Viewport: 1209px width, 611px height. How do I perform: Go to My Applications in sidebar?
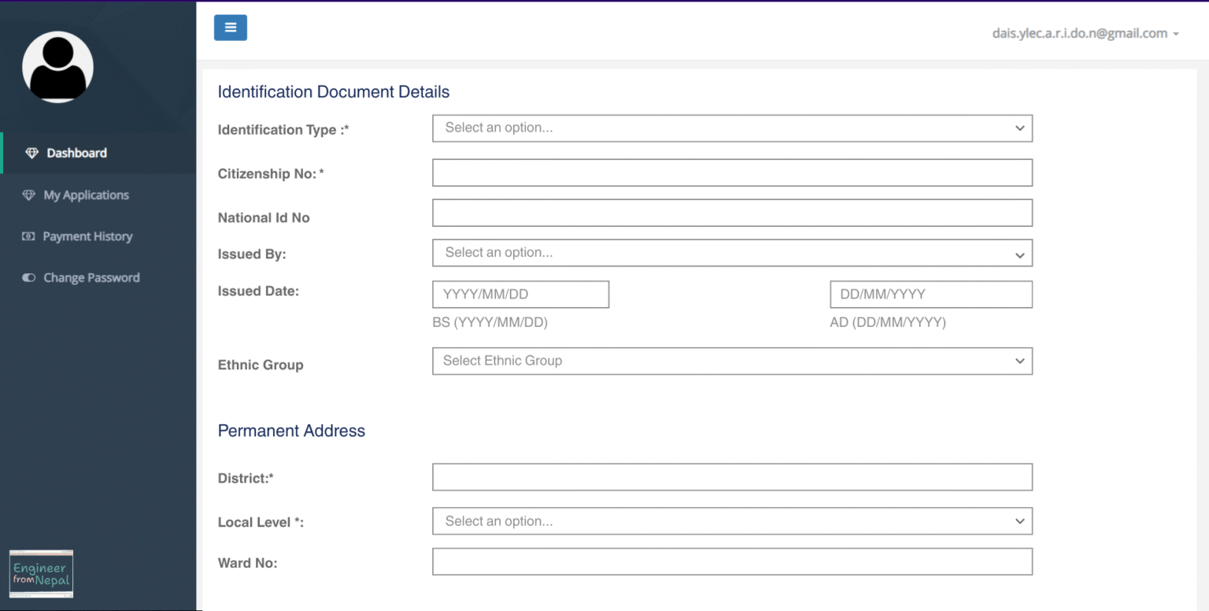point(86,195)
